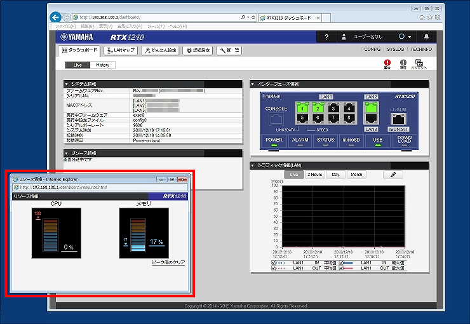Switch dashboard to History mode
This screenshot has width=470, height=324.
click(102, 65)
